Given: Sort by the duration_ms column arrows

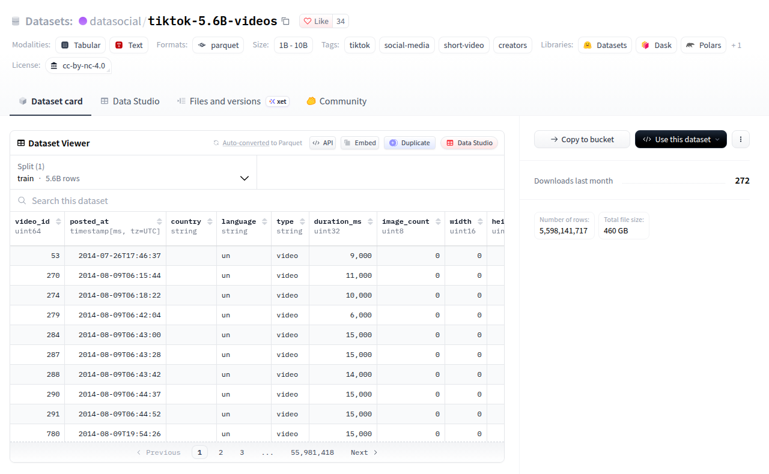Looking at the screenshot, I should [371, 221].
